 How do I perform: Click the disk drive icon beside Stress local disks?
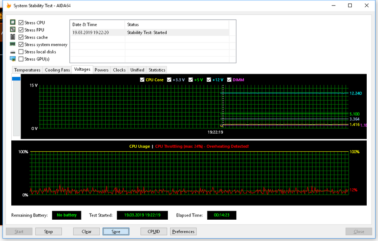pos(13,52)
